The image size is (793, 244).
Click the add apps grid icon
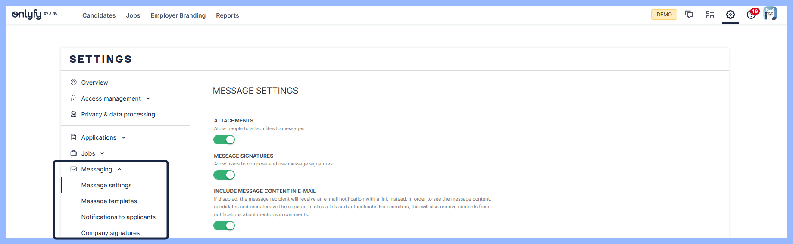click(x=710, y=15)
